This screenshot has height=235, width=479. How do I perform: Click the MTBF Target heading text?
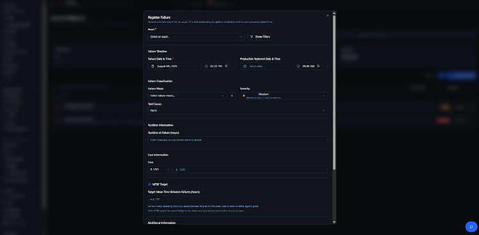click(x=160, y=185)
